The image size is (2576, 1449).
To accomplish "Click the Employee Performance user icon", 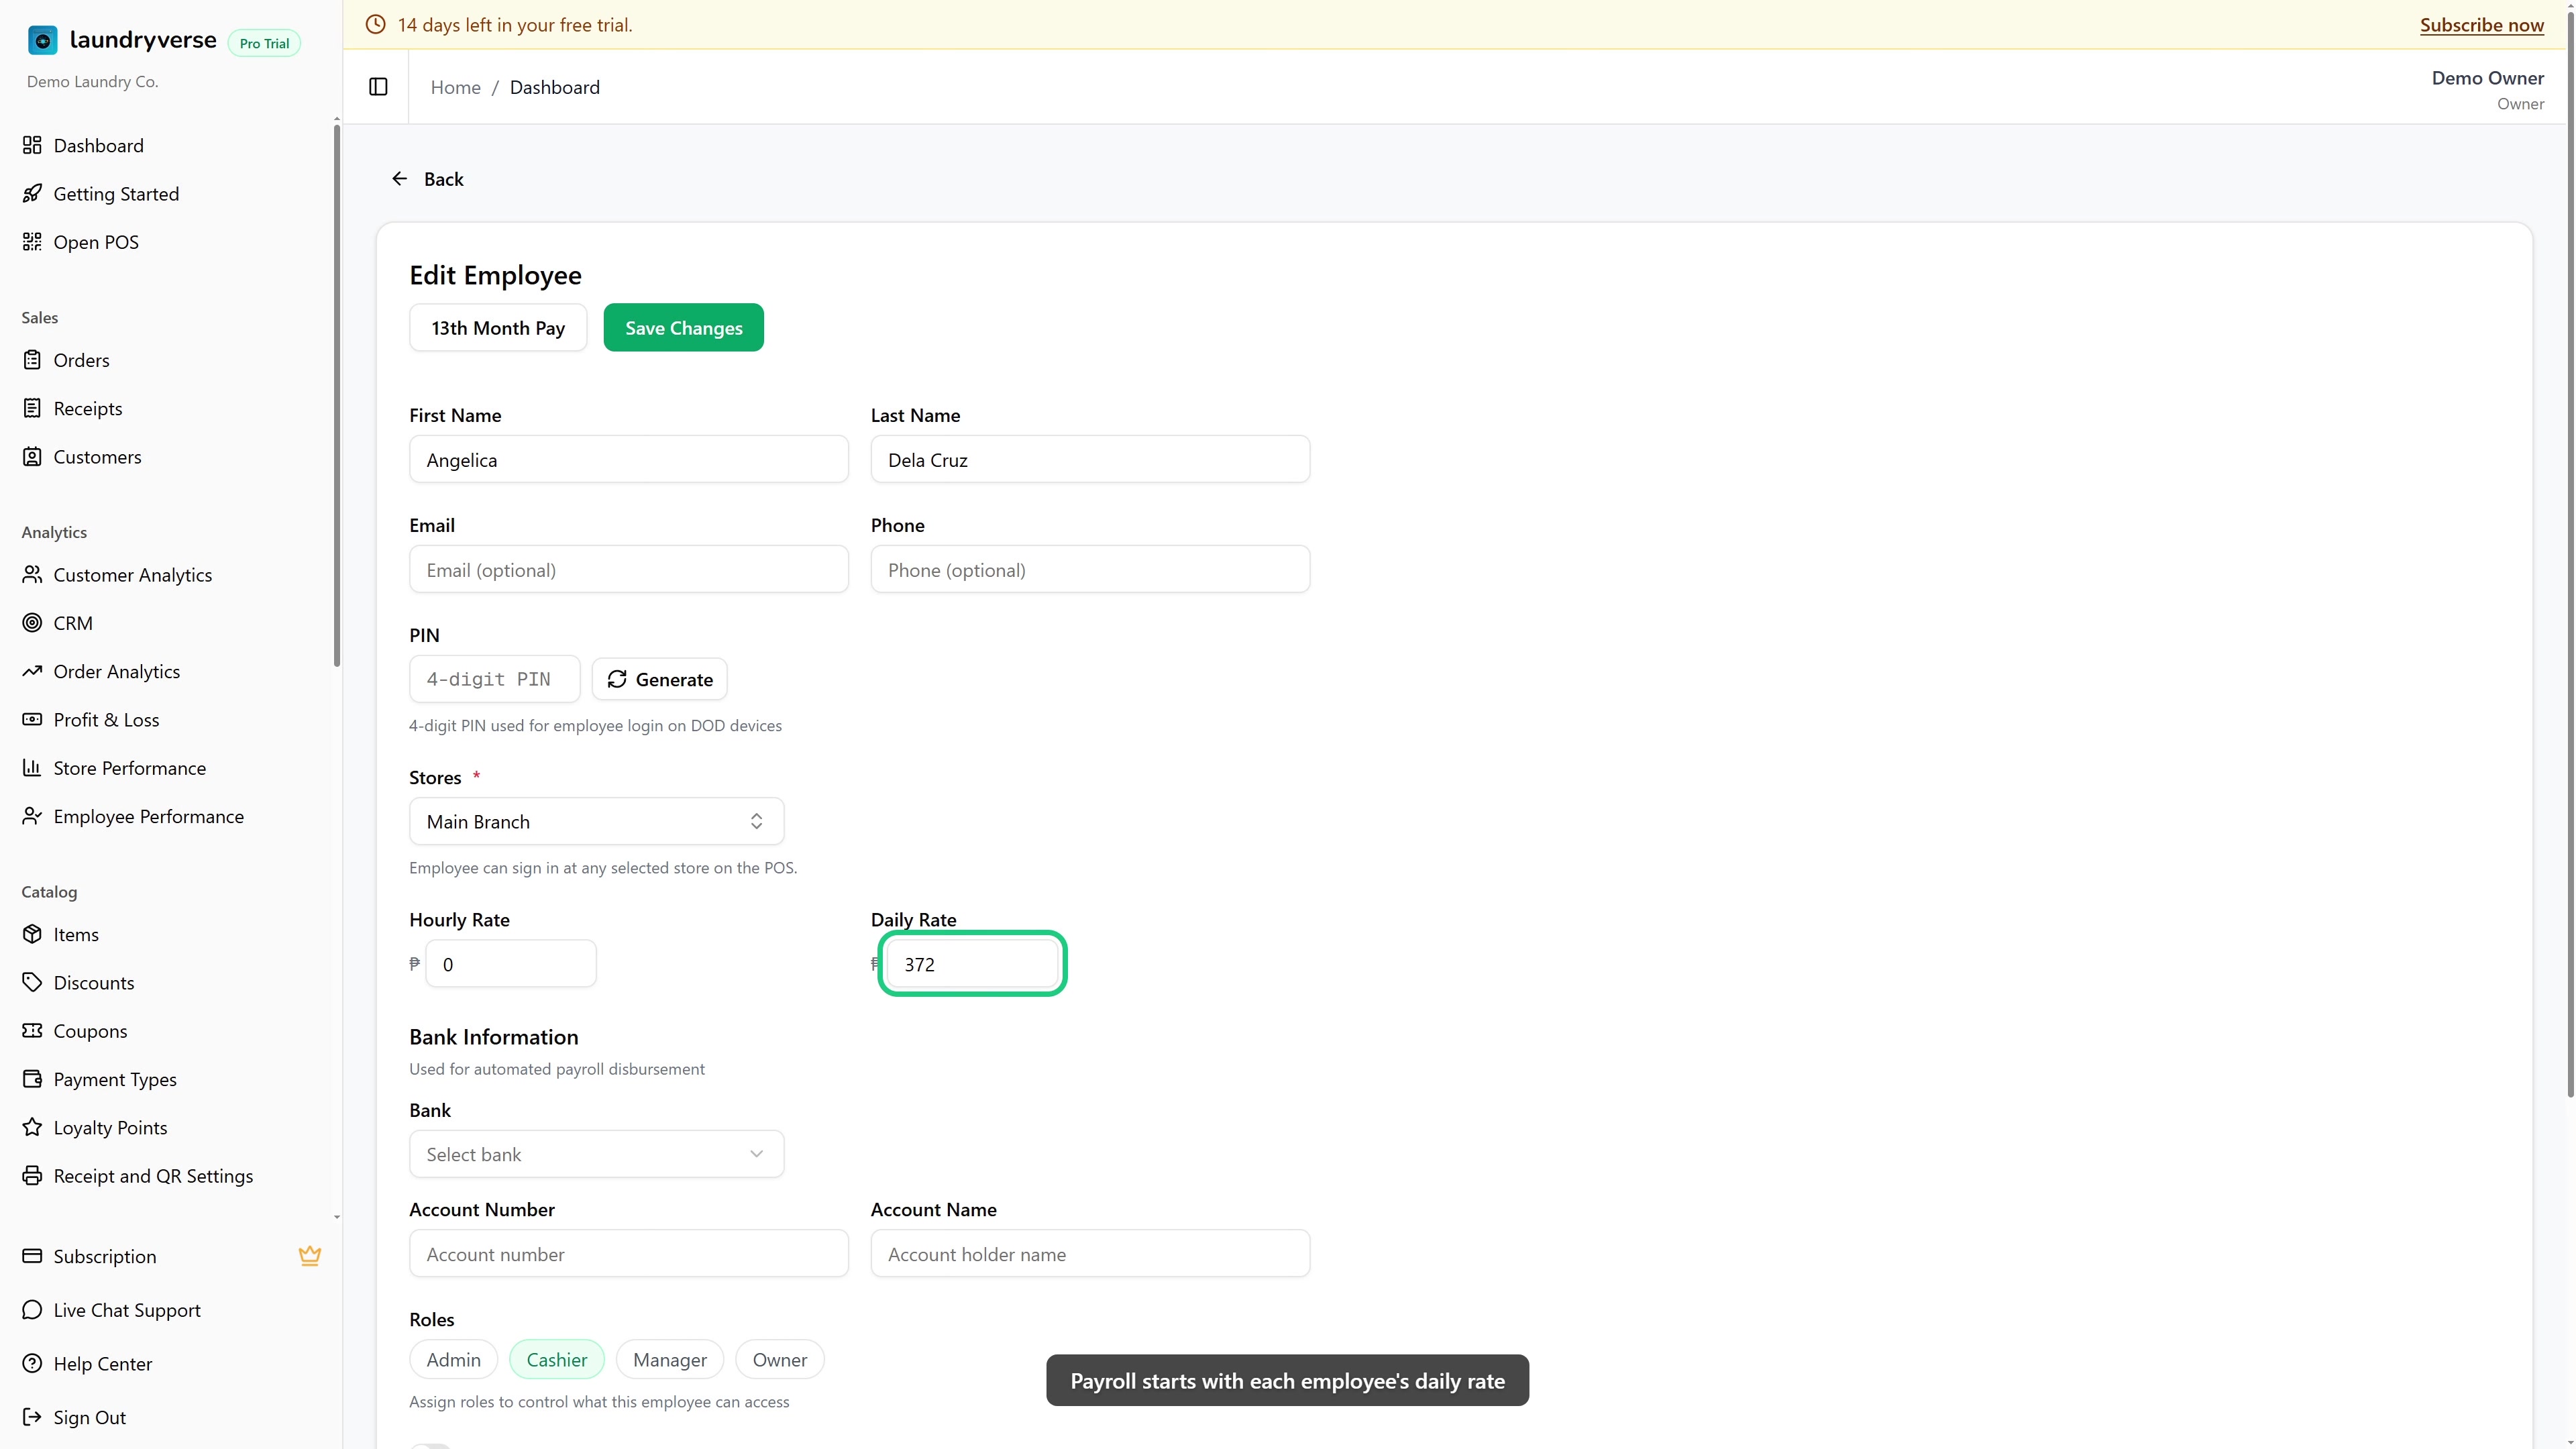I will [x=32, y=816].
